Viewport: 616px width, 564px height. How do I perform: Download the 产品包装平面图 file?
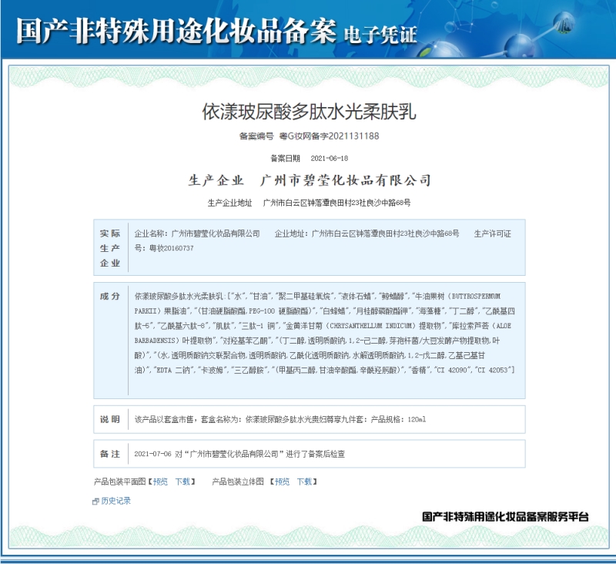point(182,482)
